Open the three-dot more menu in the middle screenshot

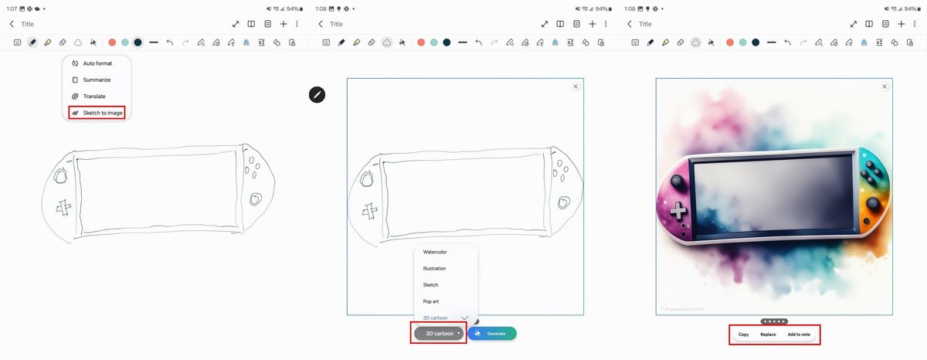(x=606, y=24)
